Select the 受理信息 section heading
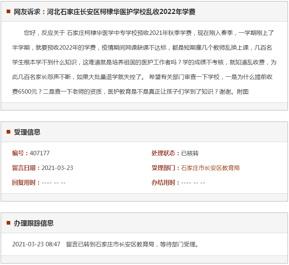This screenshot has width=289, height=265. coord(27,132)
